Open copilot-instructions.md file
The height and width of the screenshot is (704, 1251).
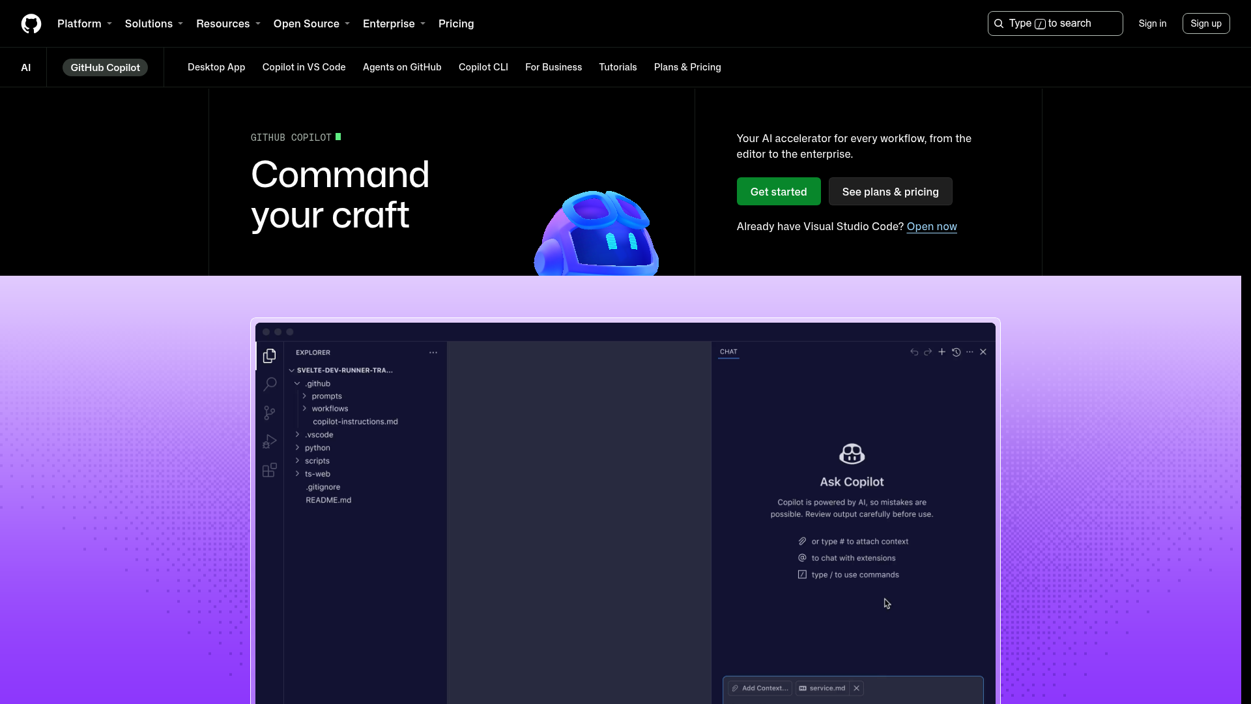[355, 422]
